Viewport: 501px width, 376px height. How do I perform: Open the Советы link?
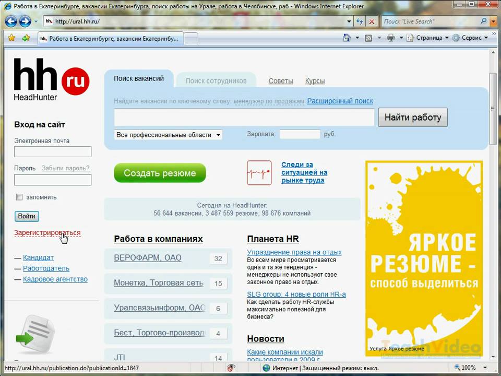tap(281, 81)
